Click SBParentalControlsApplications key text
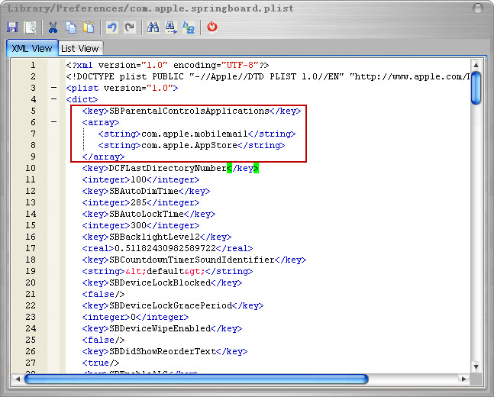The height and width of the screenshot is (397, 494). pyautogui.click(x=189, y=111)
